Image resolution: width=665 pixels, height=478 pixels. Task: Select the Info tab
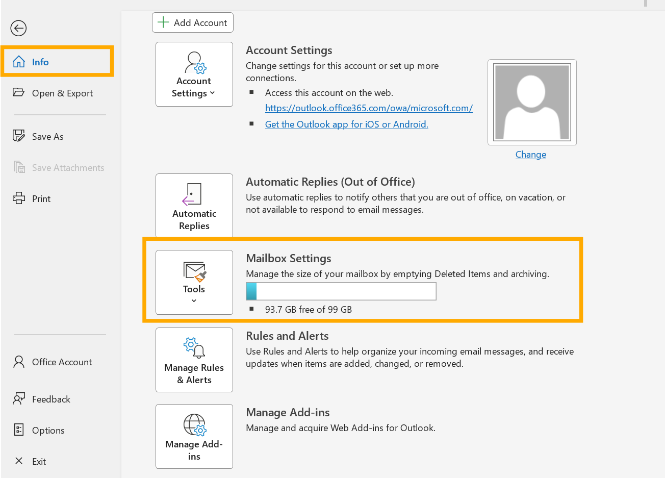(40, 62)
